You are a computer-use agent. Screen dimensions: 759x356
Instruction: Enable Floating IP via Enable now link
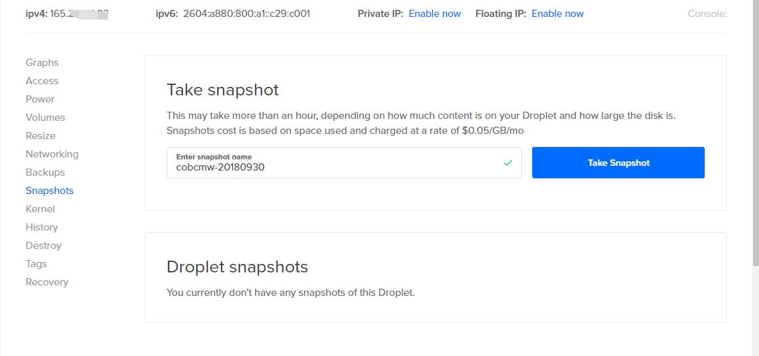click(558, 14)
